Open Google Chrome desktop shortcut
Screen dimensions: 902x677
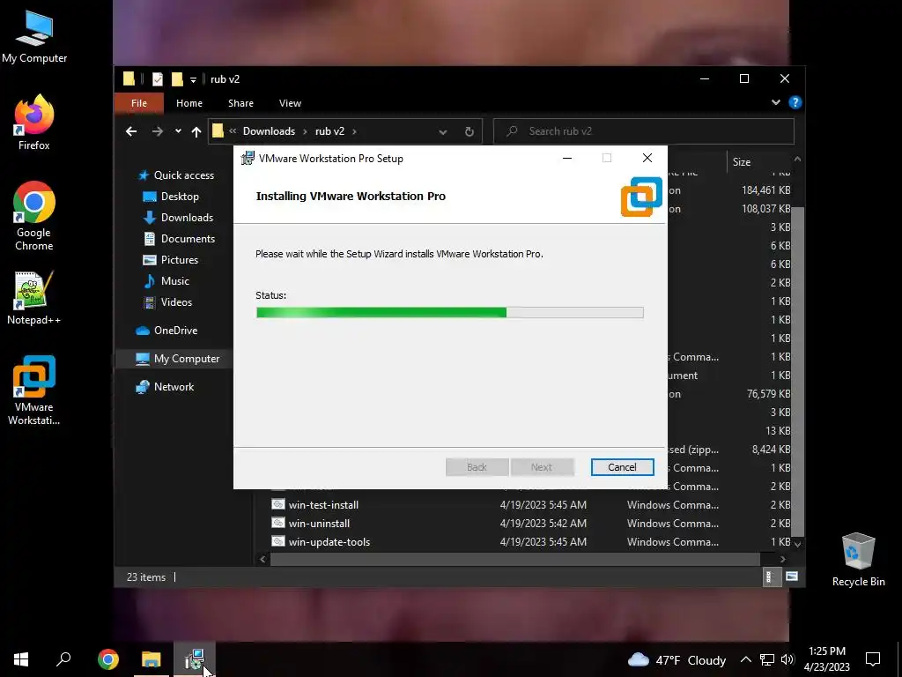pos(34,216)
